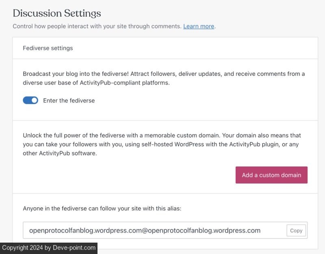The height and width of the screenshot is (254, 325).
Task: Click the 'Anyone in the fediverse' alias label
Action: coord(102,208)
